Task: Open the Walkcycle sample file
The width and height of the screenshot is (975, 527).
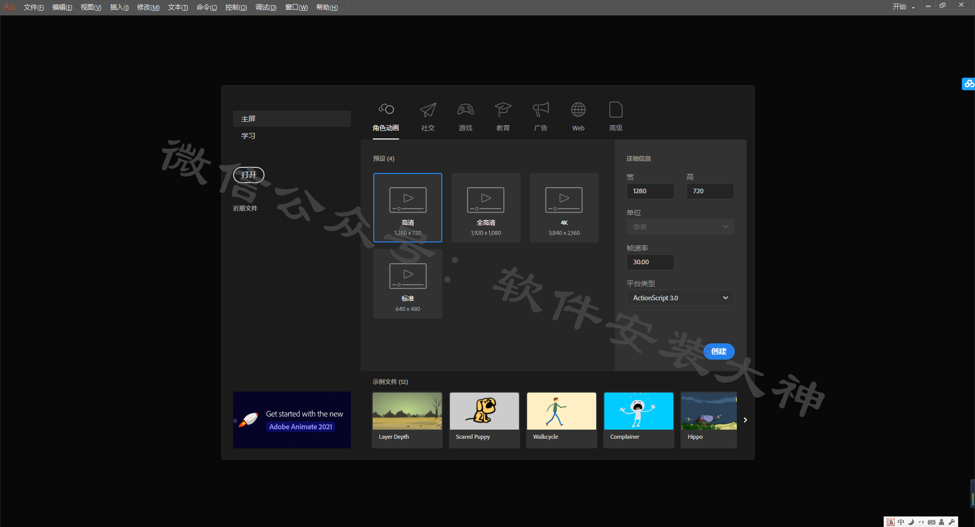Action: point(562,420)
